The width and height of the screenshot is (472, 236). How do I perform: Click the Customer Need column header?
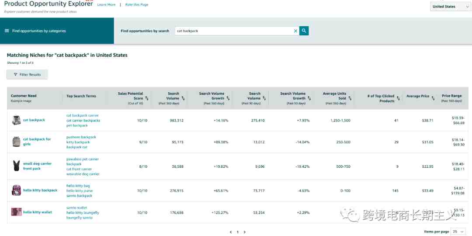tap(24, 96)
